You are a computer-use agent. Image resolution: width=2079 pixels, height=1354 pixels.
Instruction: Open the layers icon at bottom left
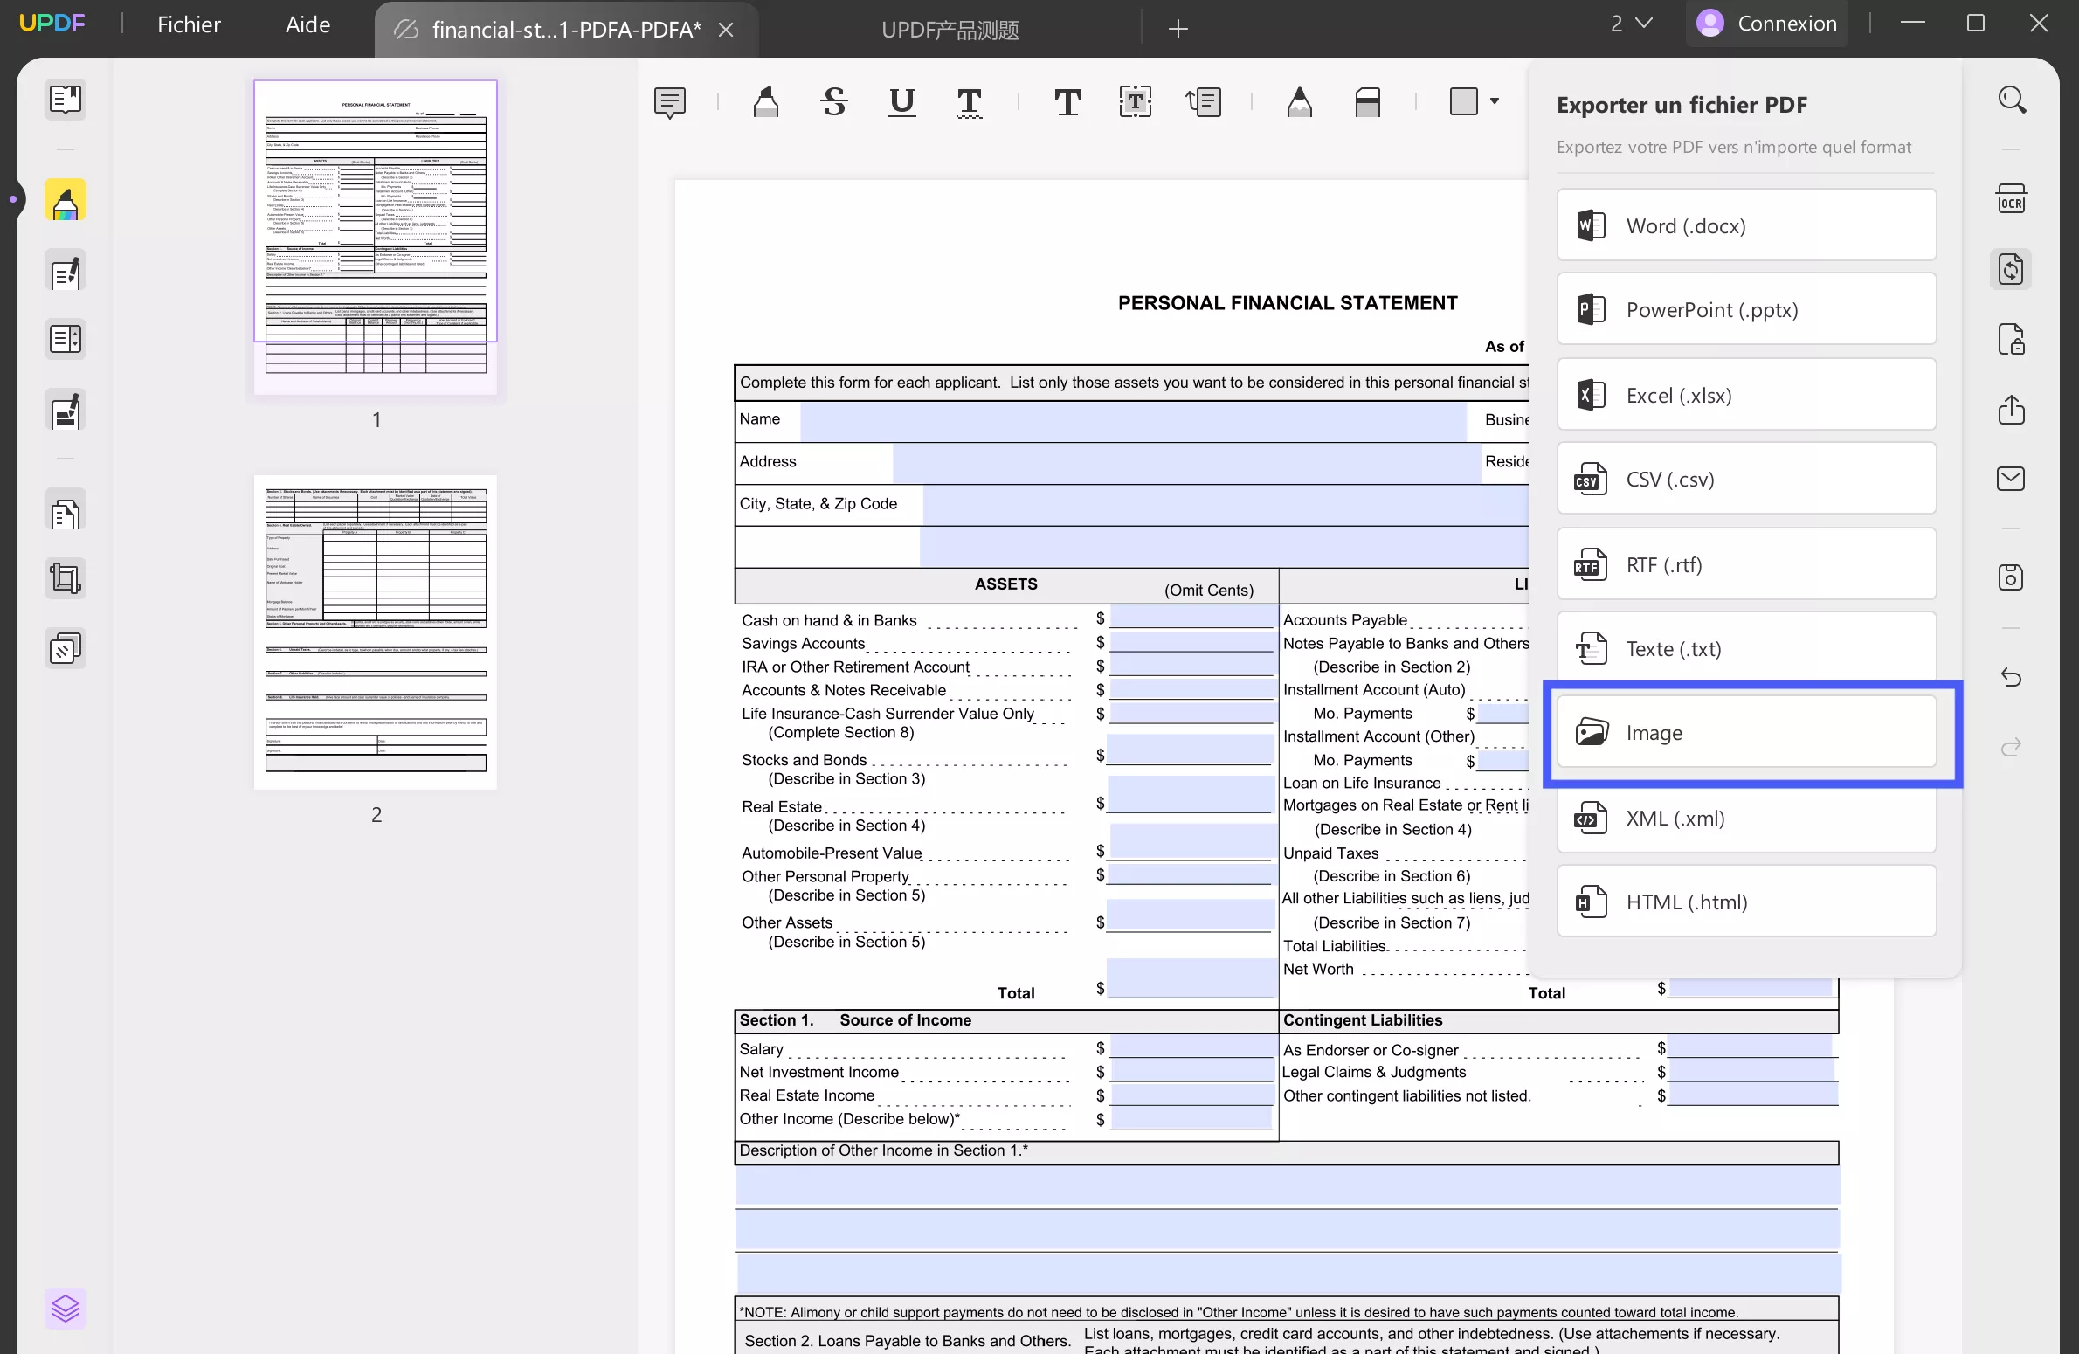click(x=66, y=1308)
